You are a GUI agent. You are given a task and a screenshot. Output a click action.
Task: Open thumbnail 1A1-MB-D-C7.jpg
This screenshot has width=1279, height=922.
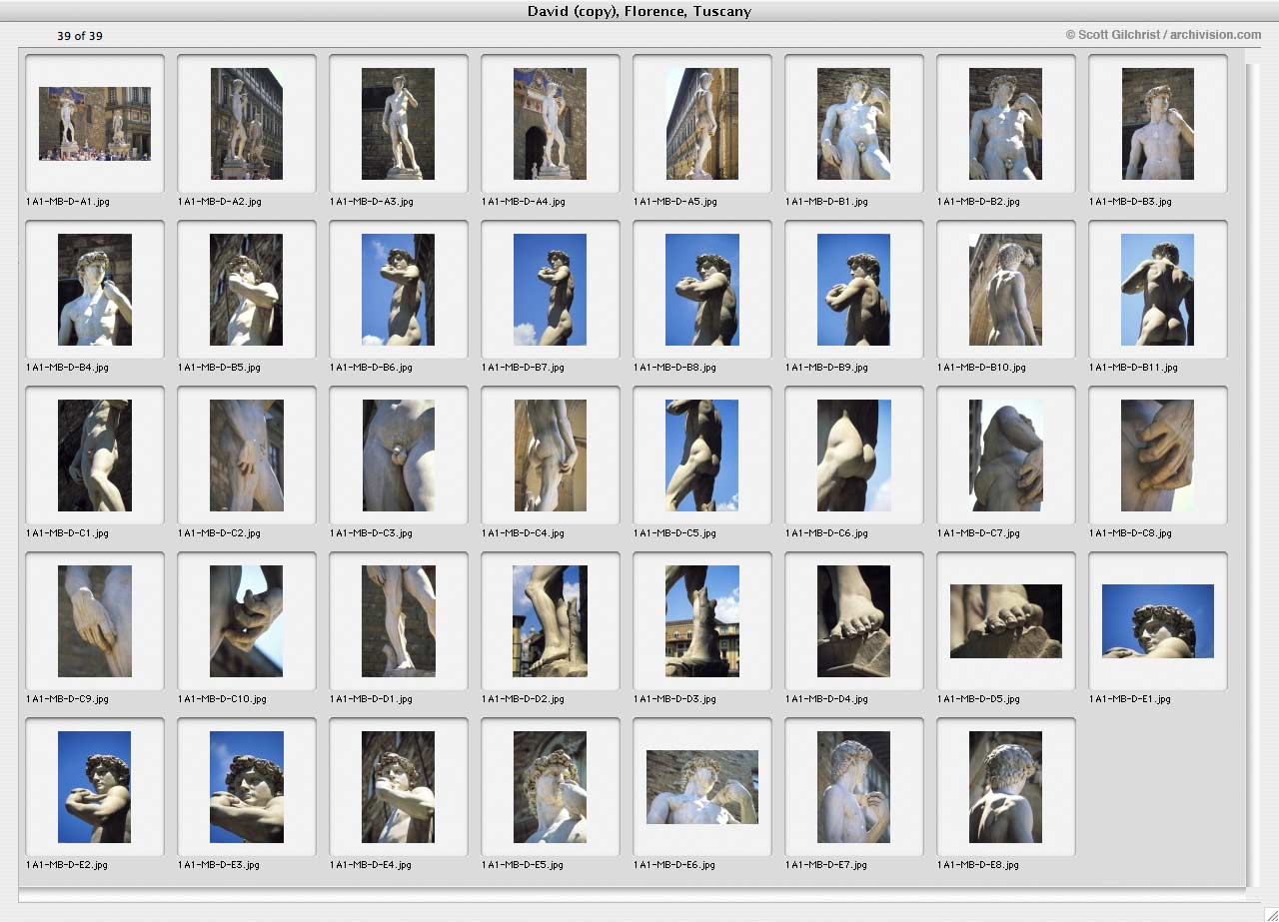pos(1006,456)
